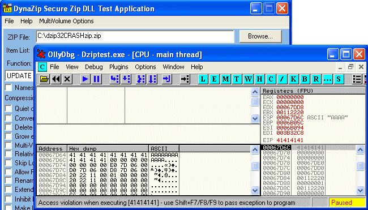Open OllyDbg's Options menu
Screen dimensions: 368x210
click(146, 67)
